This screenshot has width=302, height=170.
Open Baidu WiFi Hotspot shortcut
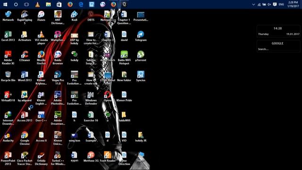tap(124, 58)
